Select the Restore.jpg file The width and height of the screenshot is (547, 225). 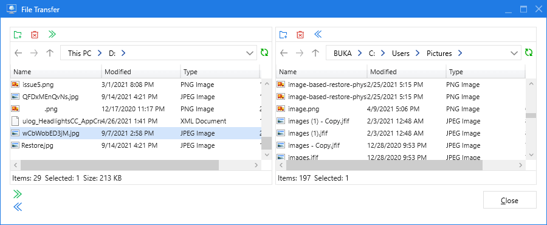coord(136,145)
